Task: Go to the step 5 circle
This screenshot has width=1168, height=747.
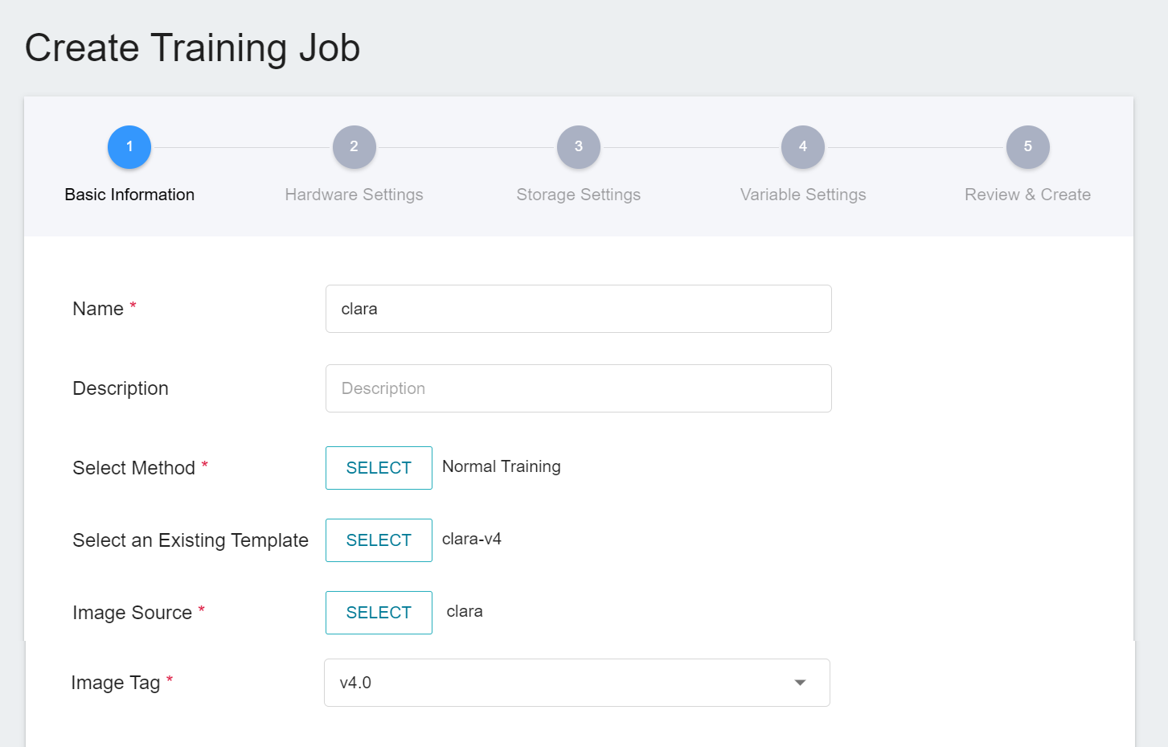Action: (1027, 147)
